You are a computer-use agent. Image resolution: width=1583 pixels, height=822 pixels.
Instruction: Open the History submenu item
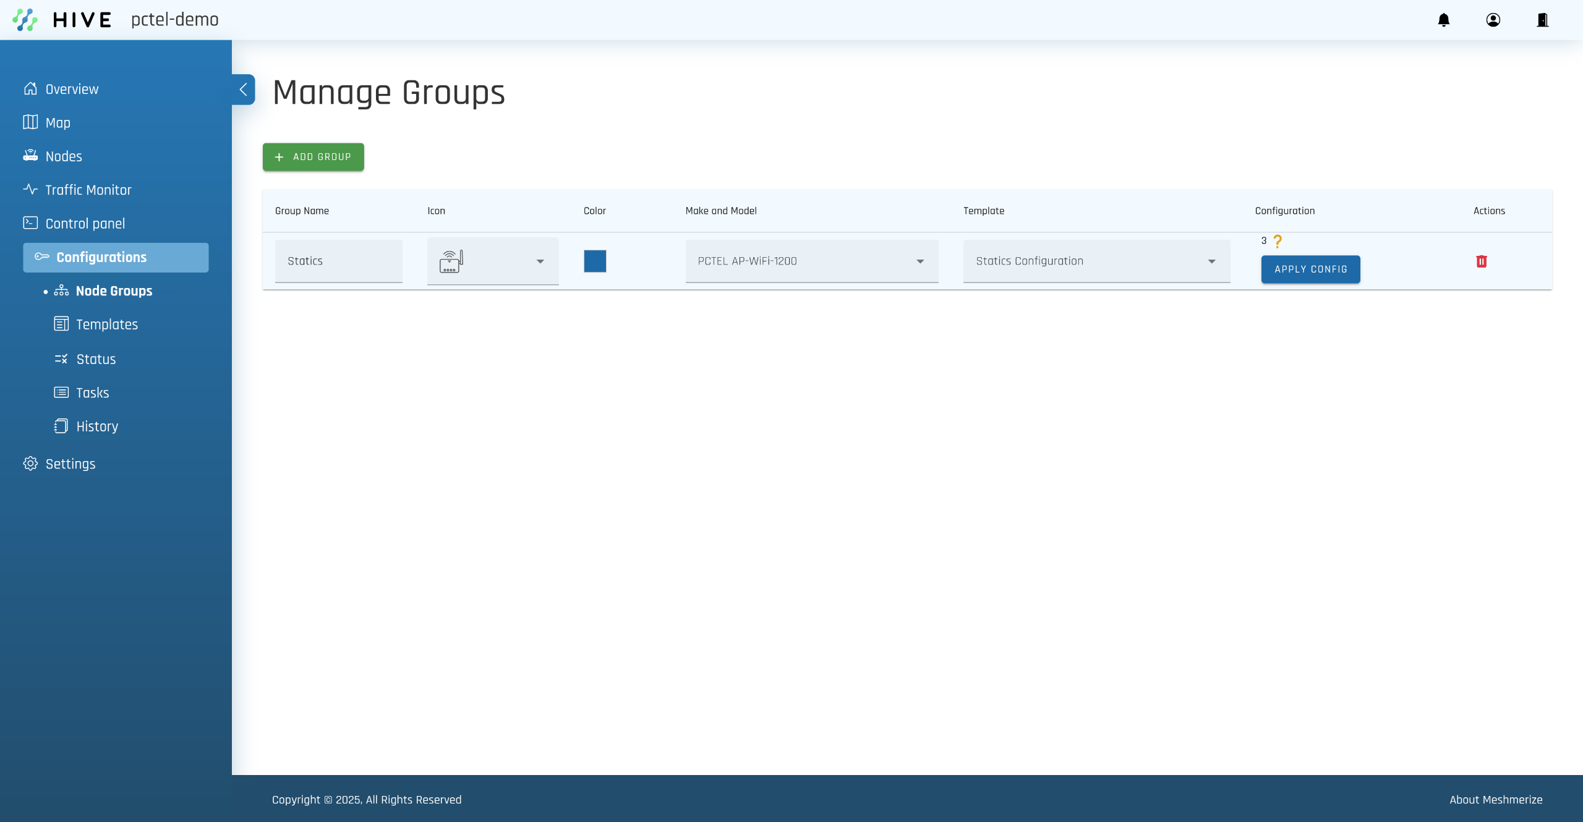96,426
